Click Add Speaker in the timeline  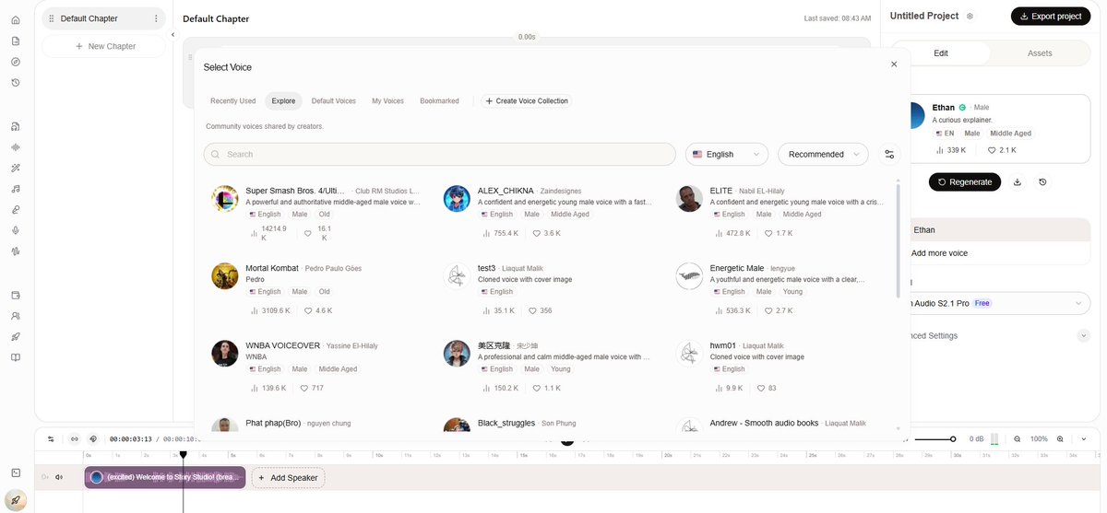point(287,478)
